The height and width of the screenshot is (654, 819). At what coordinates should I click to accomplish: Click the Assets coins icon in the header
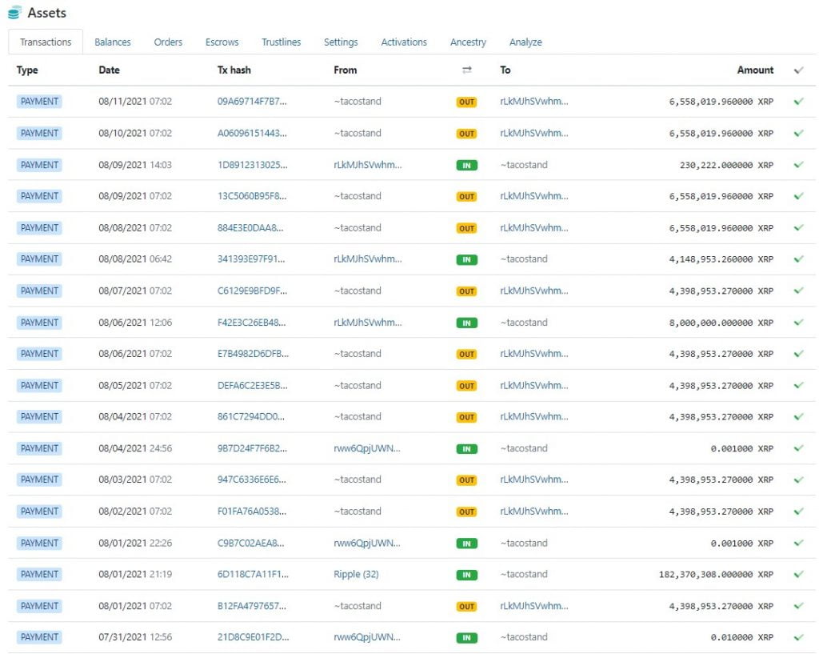pyautogui.click(x=13, y=12)
